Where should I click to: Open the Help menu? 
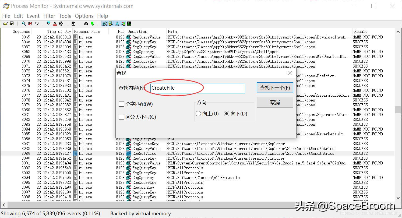[x=103, y=16]
